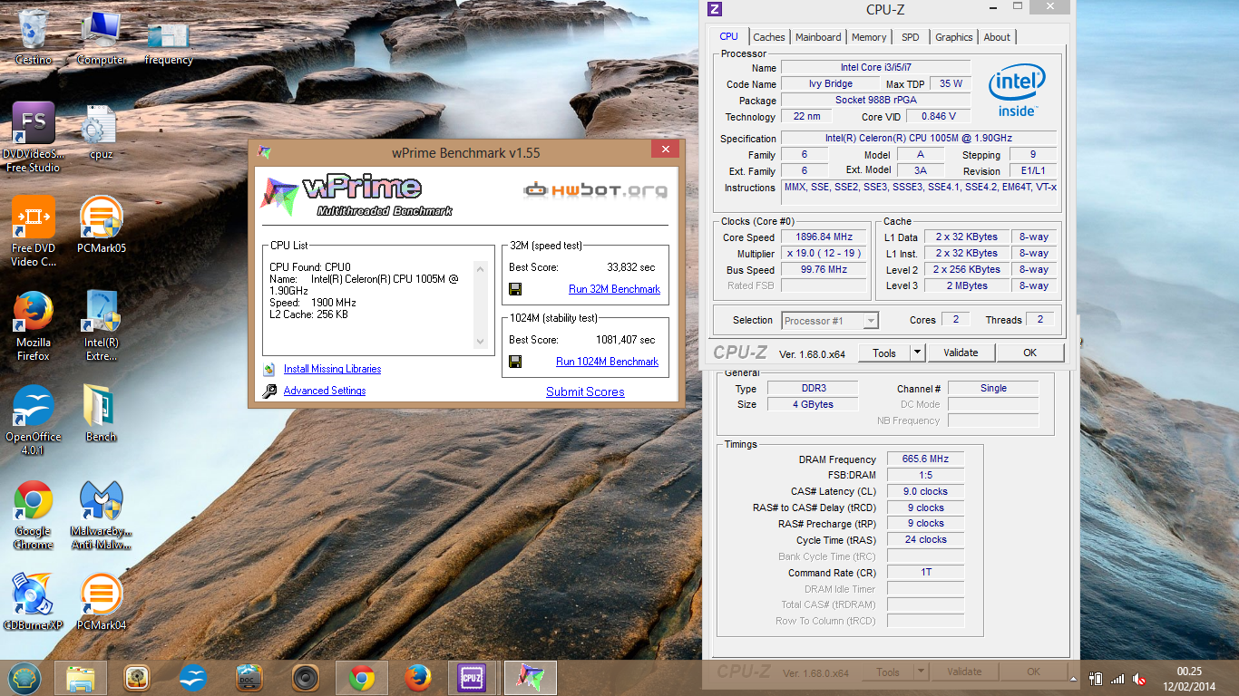Open the Start shell button in taskbar
This screenshot has height=696, width=1239.
pyautogui.click(x=24, y=678)
